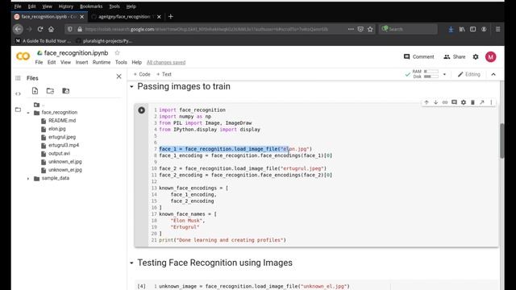Viewport: 516px width, 290px height.
Task: Click the notebook vertical scrollbar
Action: pyautogui.click(x=501, y=141)
